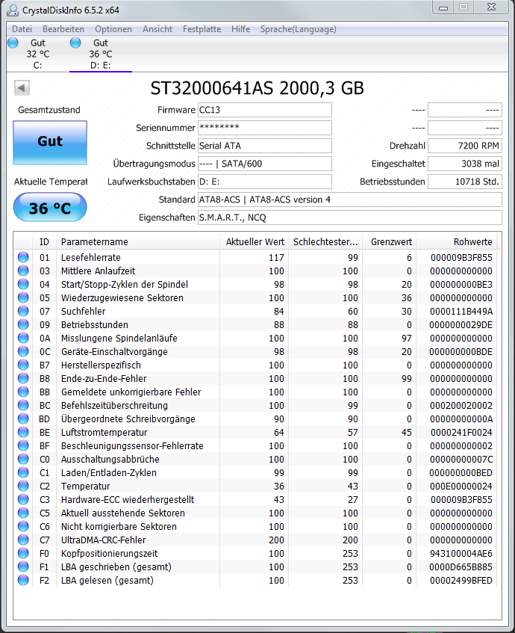Open the Festplatte menu
The height and width of the screenshot is (633, 515).
pos(202,29)
